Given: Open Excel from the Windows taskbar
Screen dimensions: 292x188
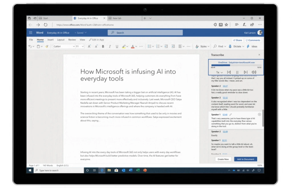Looking at the screenshot, I should point(138,170).
